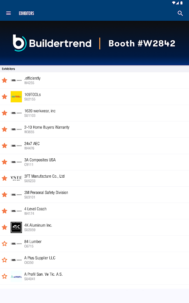Click the 109TOOLs yellow logo
The image size is (189, 303).
pos(16,97)
